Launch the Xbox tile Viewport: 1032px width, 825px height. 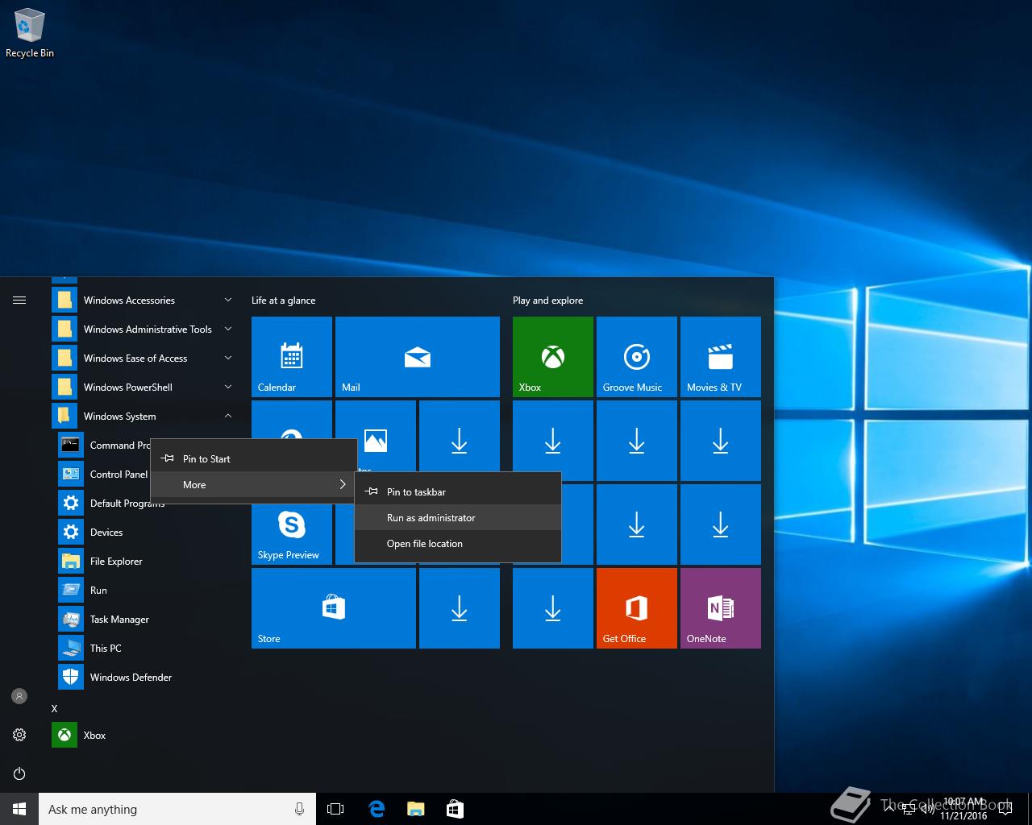click(x=553, y=357)
